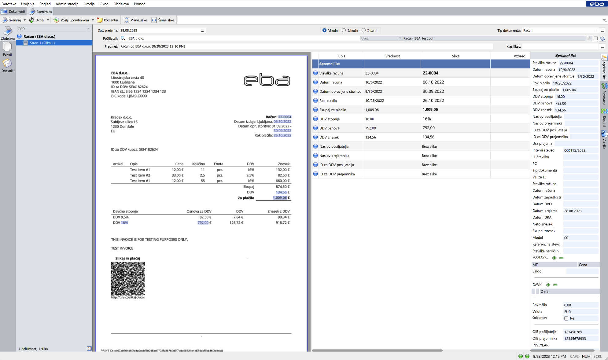Select the Interni radio button
The width and height of the screenshot is (608, 360).
[364, 31]
